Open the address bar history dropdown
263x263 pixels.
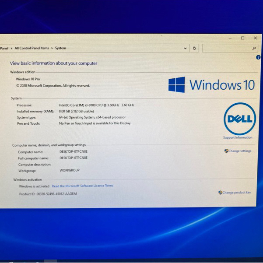tap(185, 49)
